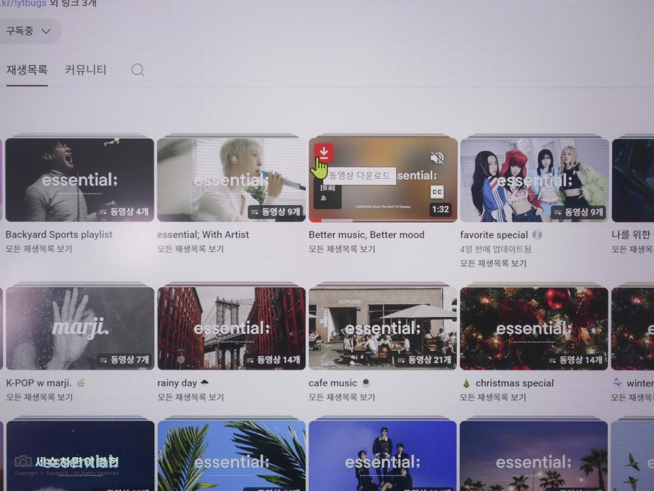Click the K-POP w marji. title
The image size is (654, 491).
(39, 383)
